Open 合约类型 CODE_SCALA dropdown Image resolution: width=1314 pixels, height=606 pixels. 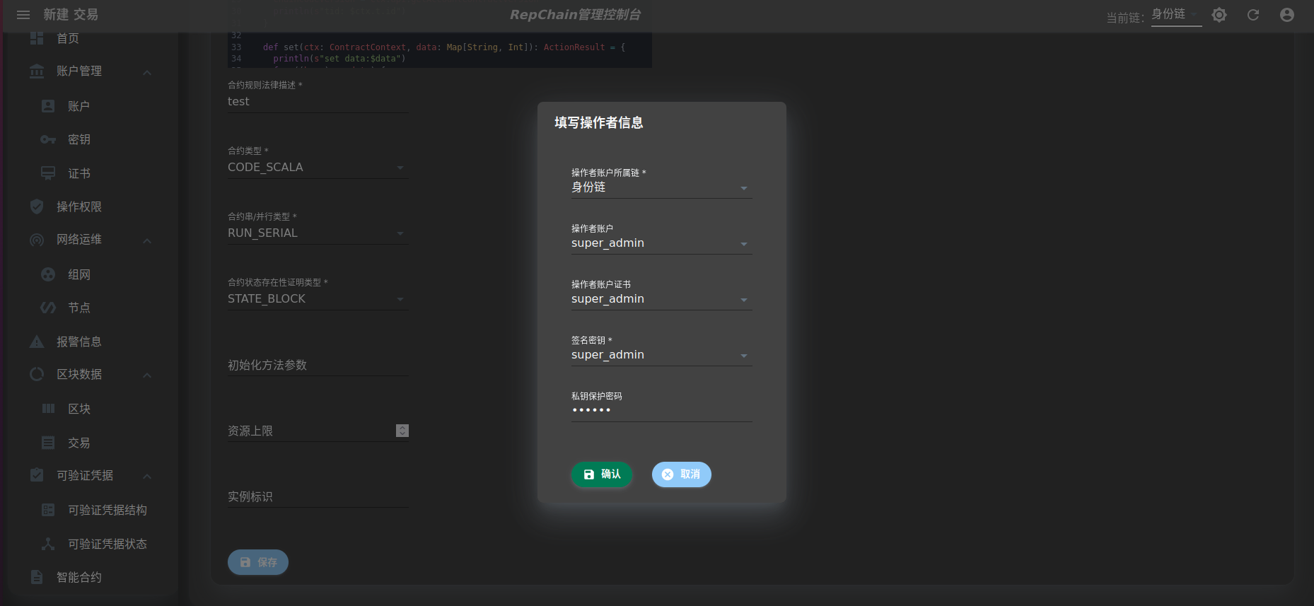coord(318,168)
